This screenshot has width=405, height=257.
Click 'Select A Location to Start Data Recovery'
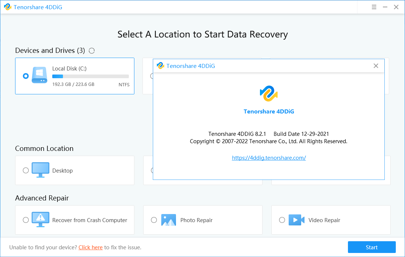tap(202, 35)
